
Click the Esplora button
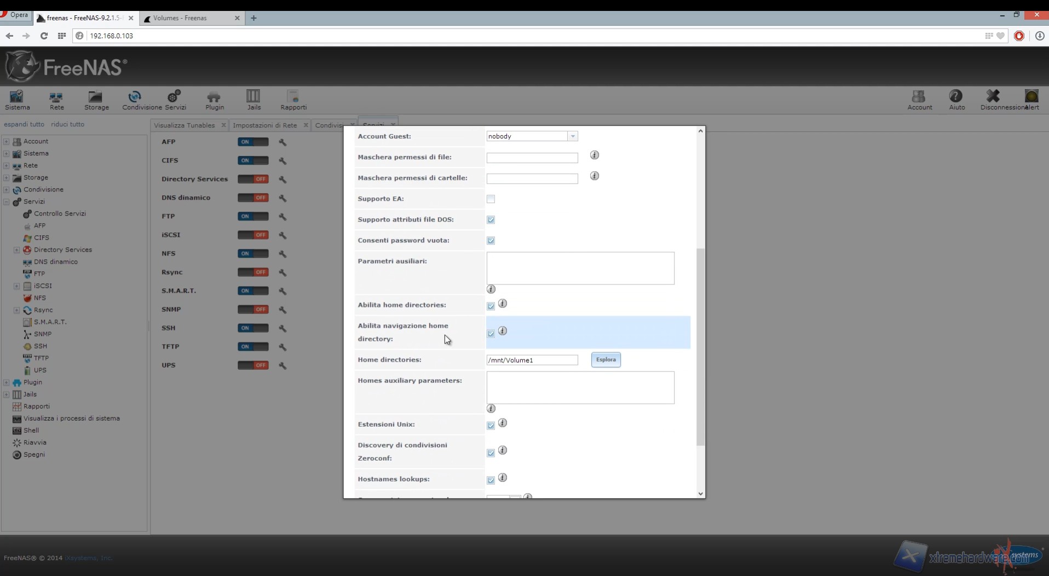click(606, 360)
